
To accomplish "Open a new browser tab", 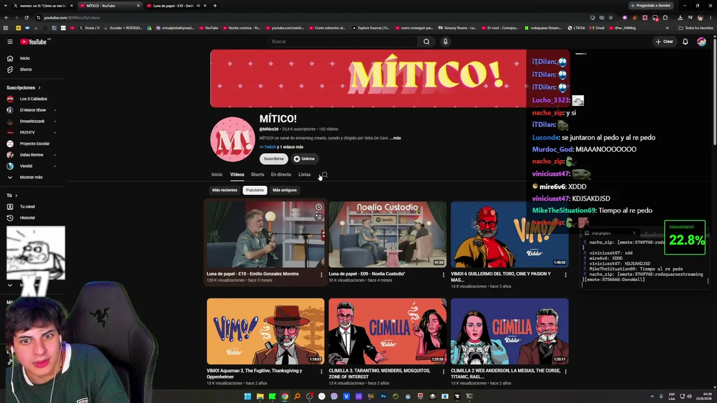I will [x=215, y=6].
